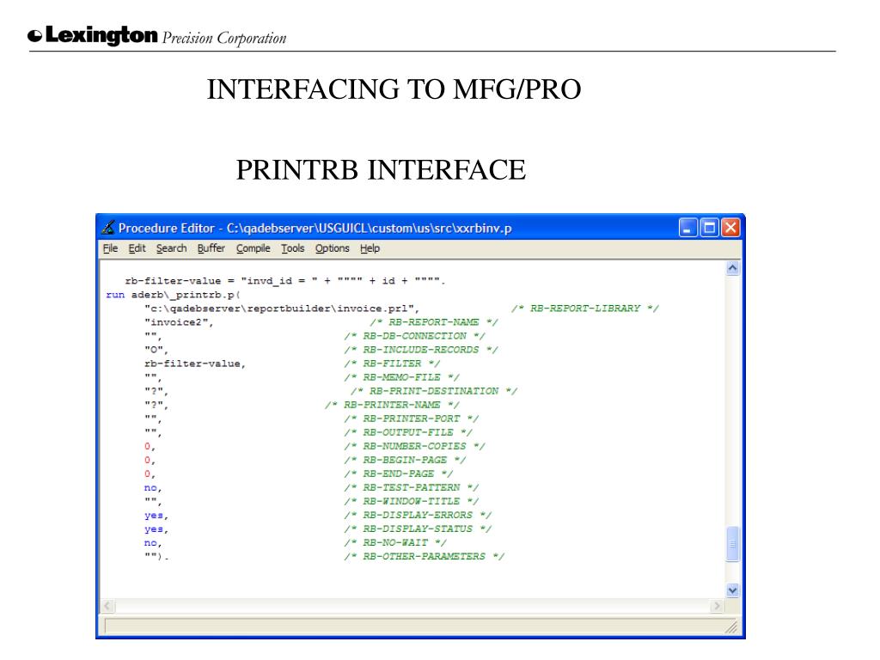Click the RB-NO-WAIT comment
The height and width of the screenshot is (660, 880).
point(395,542)
